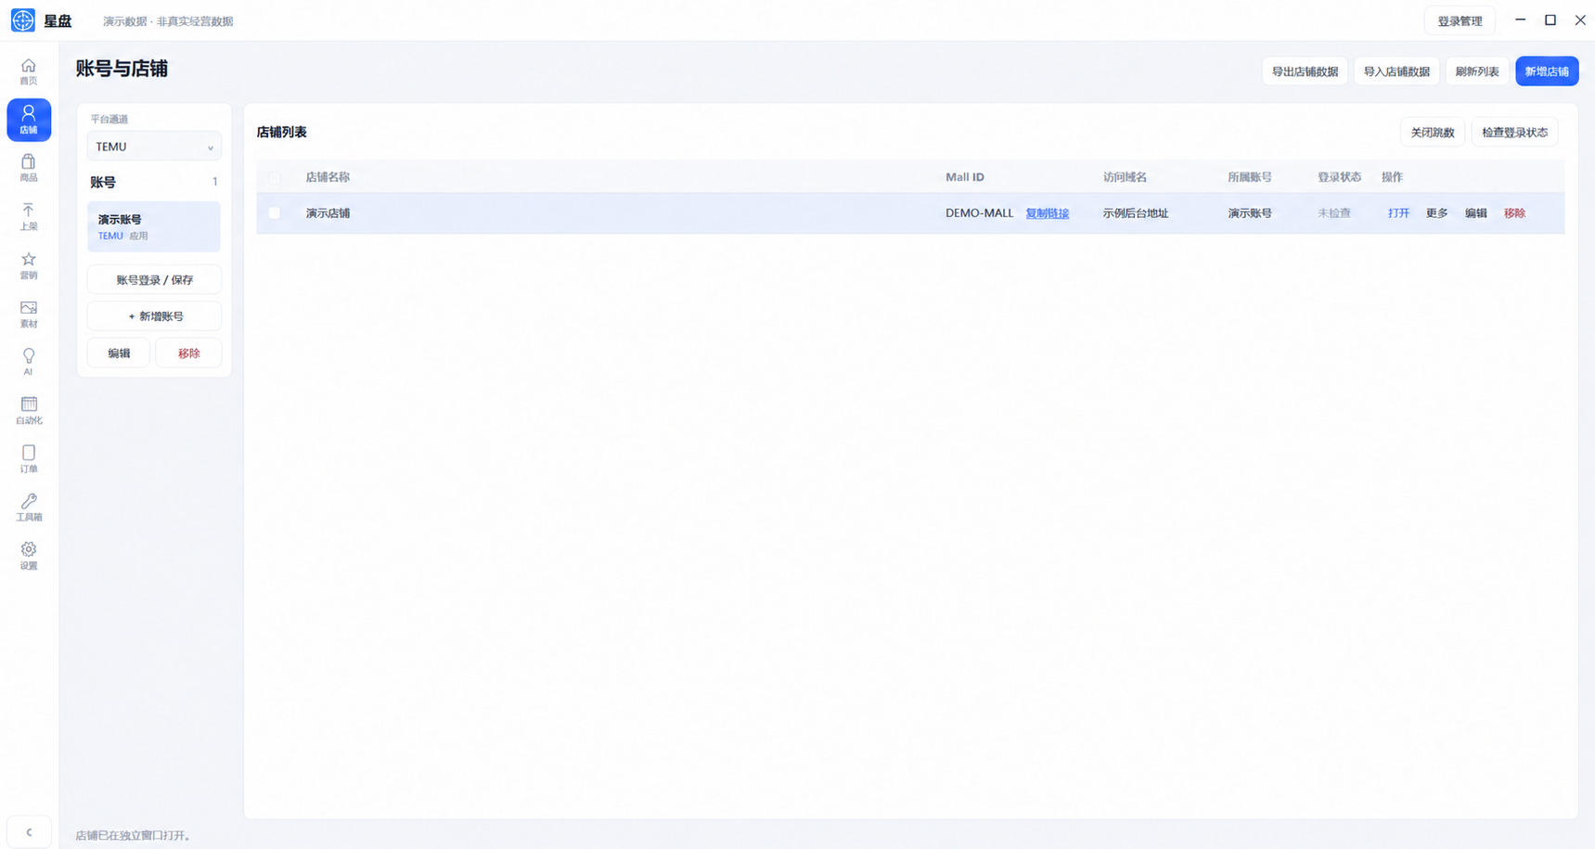Open the 素材 materials image icon
The height and width of the screenshot is (849, 1595).
pyautogui.click(x=29, y=314)
